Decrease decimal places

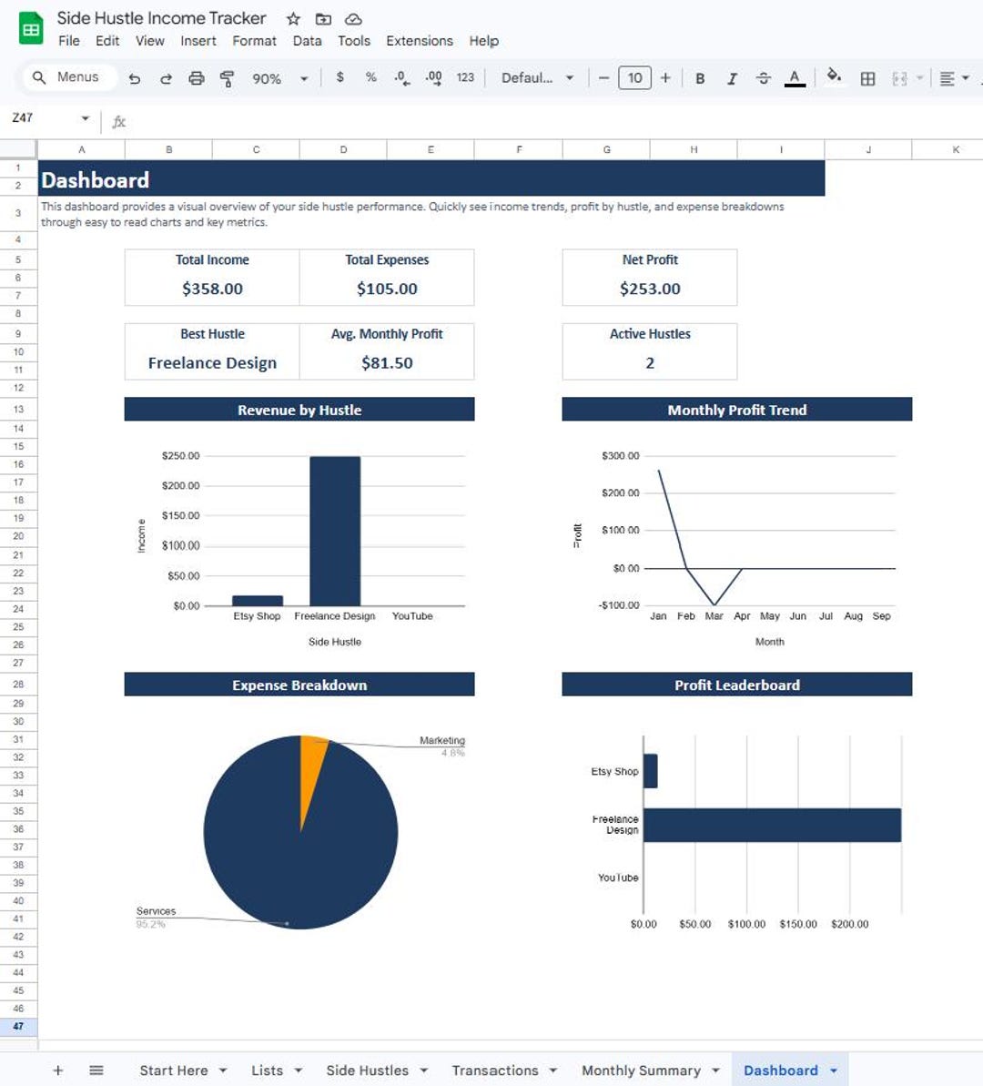click(x=401, y=78)
